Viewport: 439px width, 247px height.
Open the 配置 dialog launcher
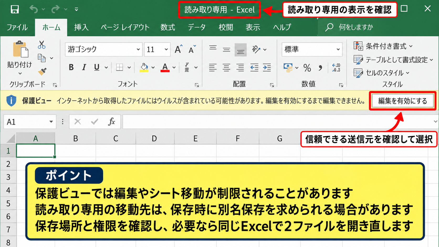[x=272, y=85]
